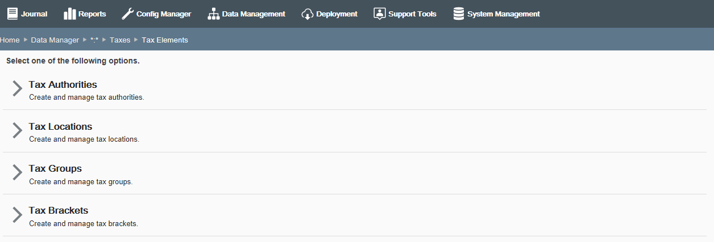Click the System Management database icon
This screenshot has width=714, height=242.
tap(459, 14)
